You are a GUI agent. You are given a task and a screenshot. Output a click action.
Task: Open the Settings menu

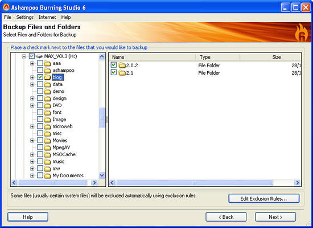[x=25, y=17]
